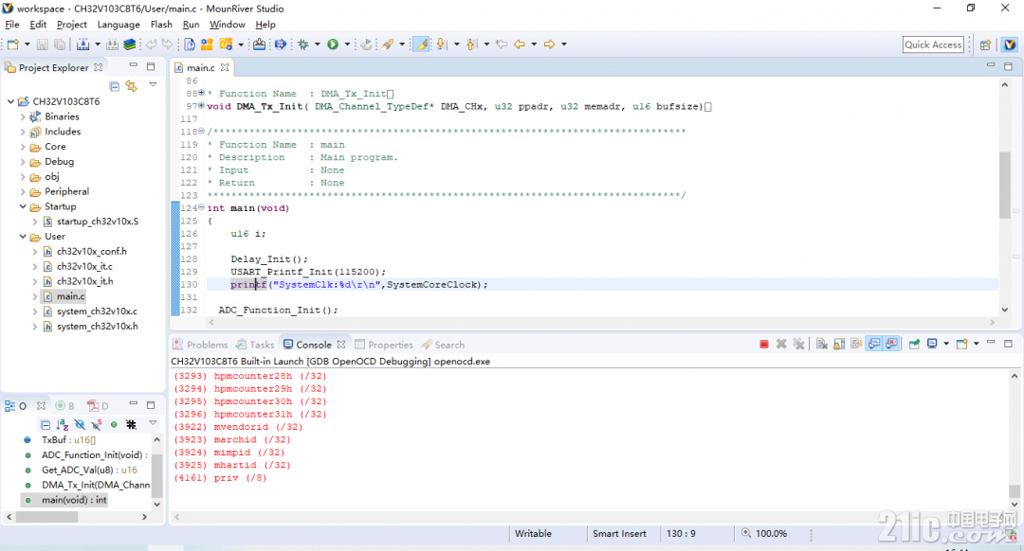Click the console vertical scrollbar thumb
The height and width of the screenshot is (551, 1024).
[x=1015, y=491]
